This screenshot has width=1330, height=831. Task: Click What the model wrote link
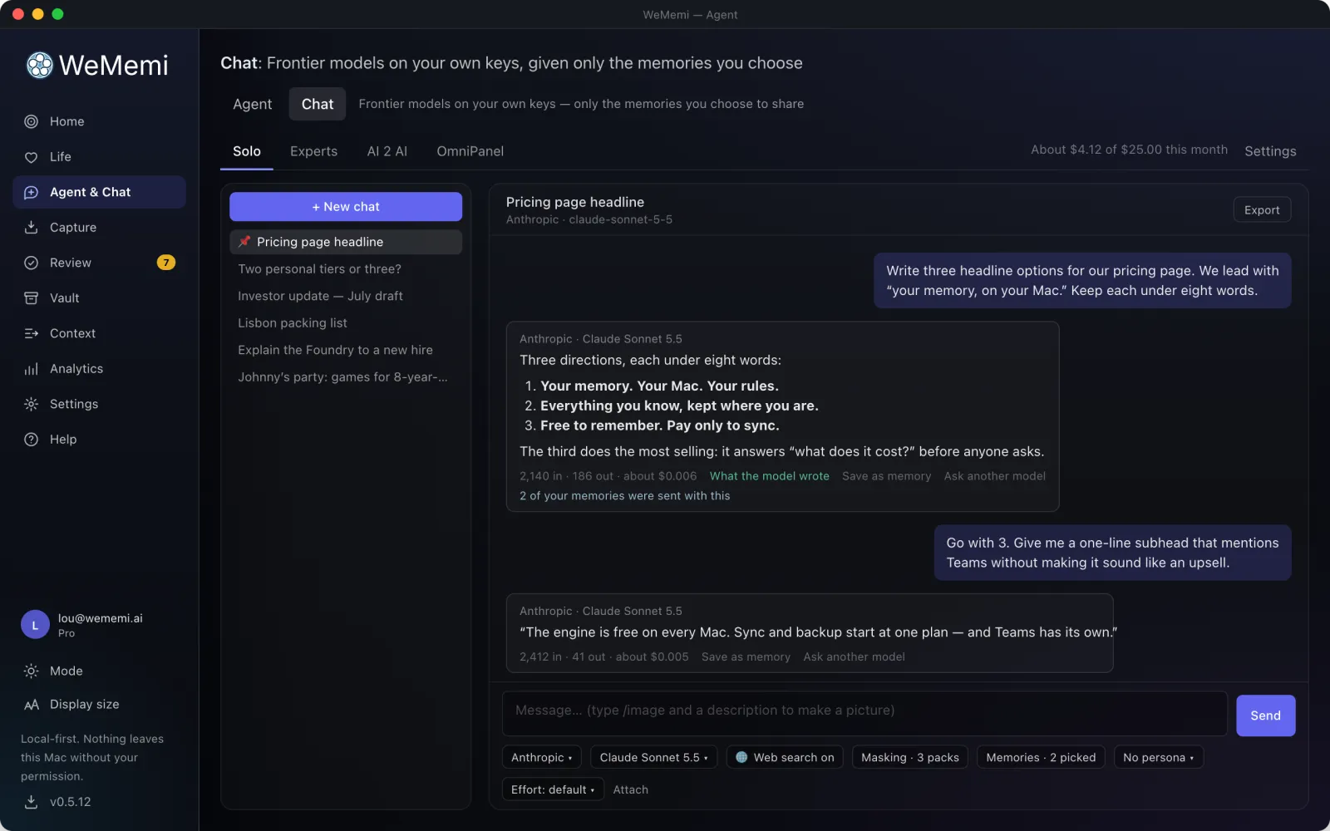point(770,476)
